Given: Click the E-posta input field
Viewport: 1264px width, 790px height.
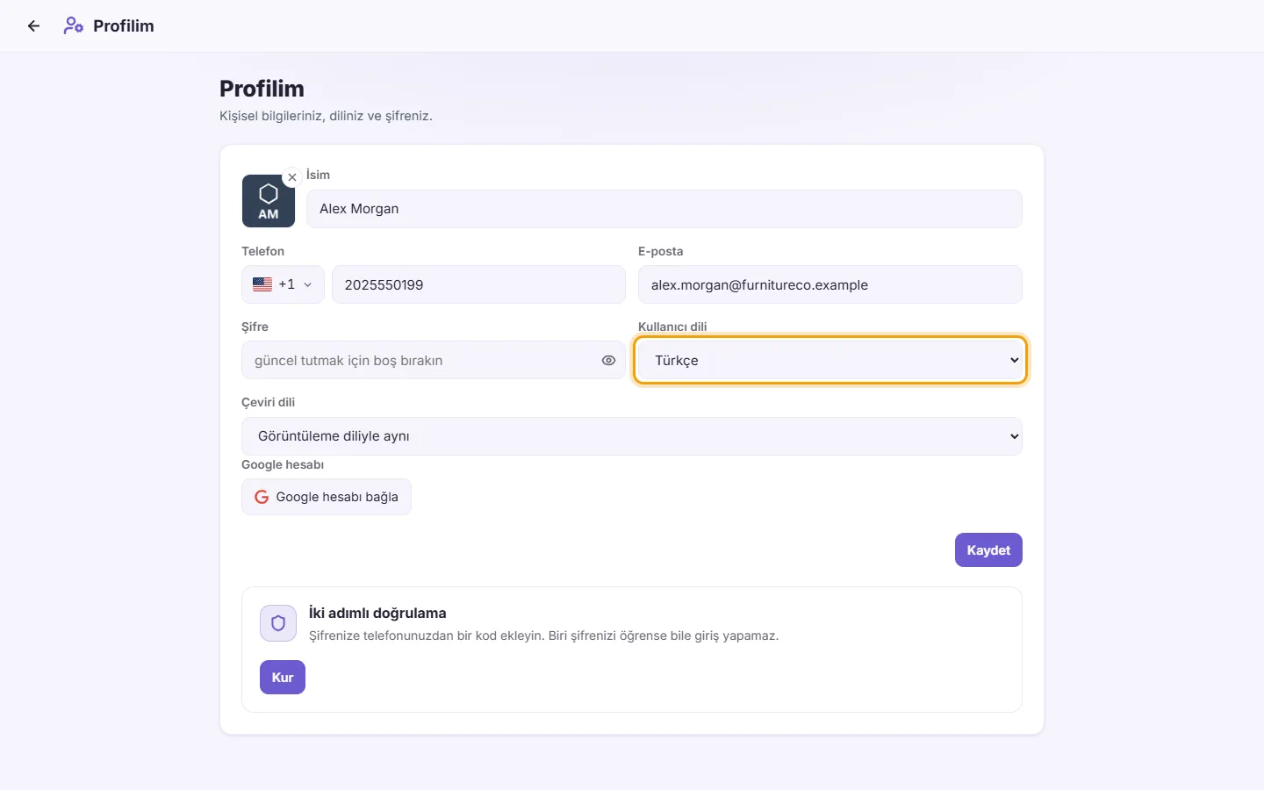Looking at the screenshot, I should tap(830, 284).
